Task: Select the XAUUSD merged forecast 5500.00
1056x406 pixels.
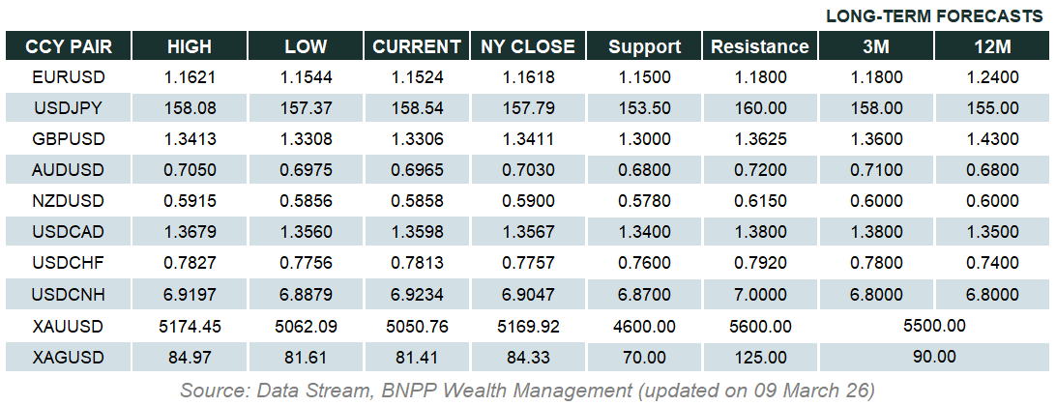Action: click(933, 327)
